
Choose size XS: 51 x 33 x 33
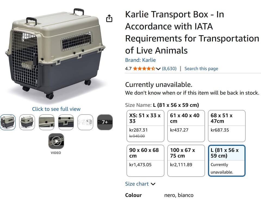[x=145, y=126]
